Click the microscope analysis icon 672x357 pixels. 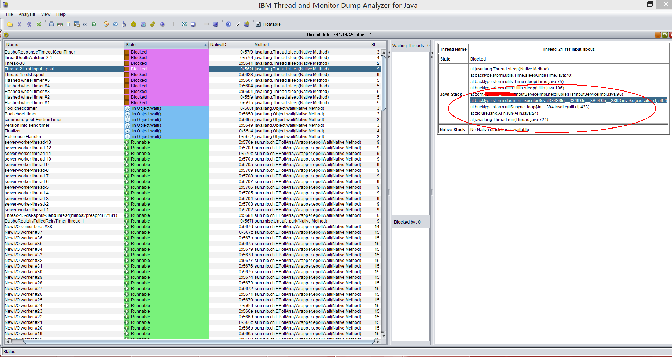124,24
